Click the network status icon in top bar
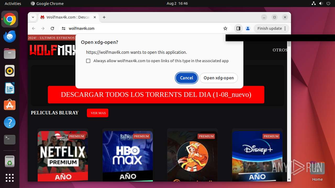335x188 pixels. click(314, 3)
